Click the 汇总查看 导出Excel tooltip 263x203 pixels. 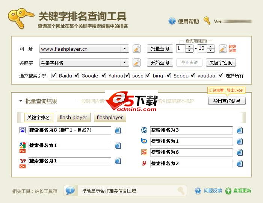pyautogui.click(x=226, y=91)
